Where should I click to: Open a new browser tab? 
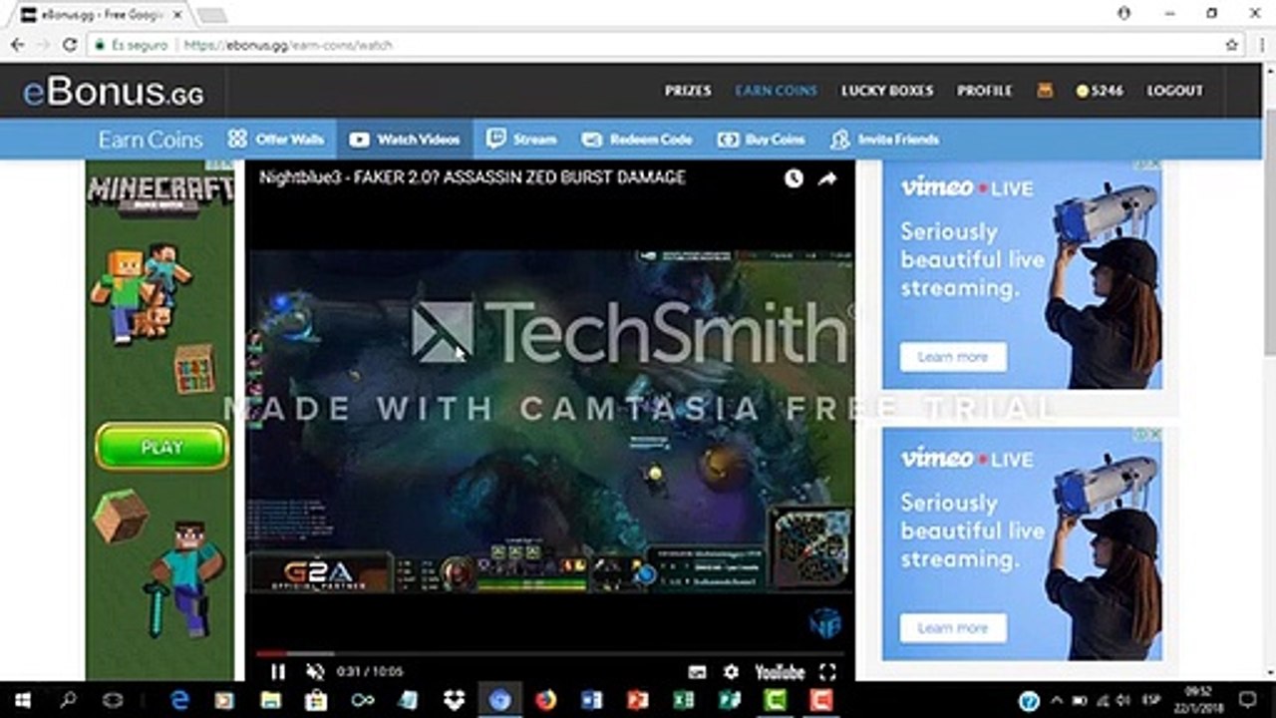[211, 15]
